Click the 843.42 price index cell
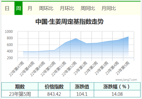Screen dimensions: 142x99 click(x=54, y=94)
